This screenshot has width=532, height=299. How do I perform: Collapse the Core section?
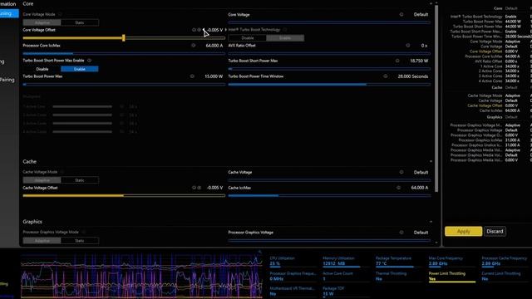431,3
